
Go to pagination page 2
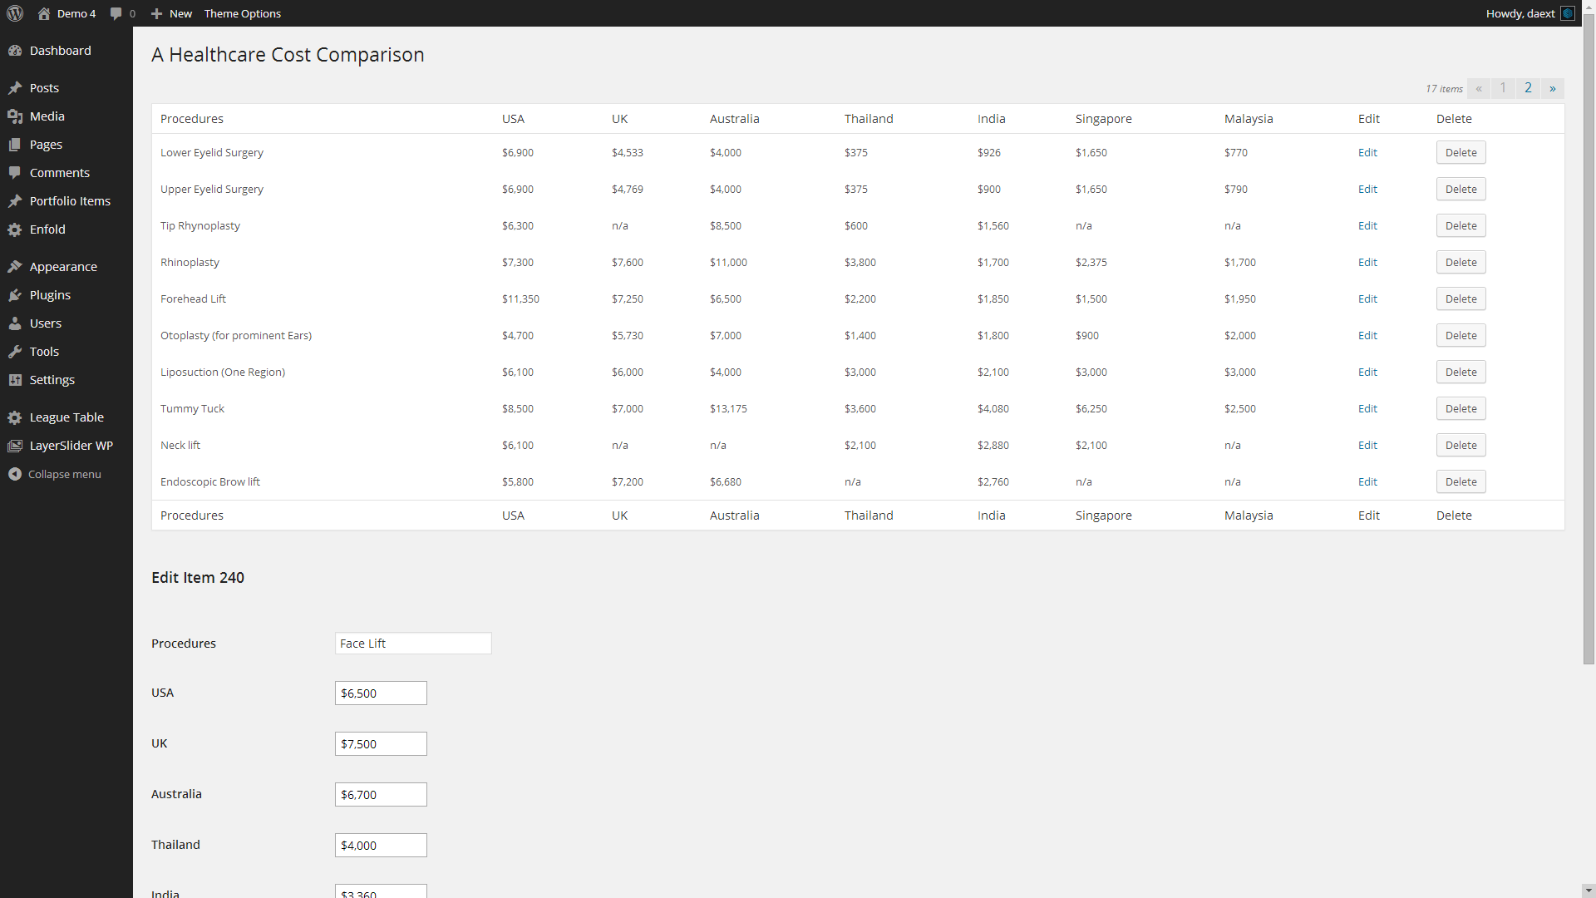(1528, 88)
